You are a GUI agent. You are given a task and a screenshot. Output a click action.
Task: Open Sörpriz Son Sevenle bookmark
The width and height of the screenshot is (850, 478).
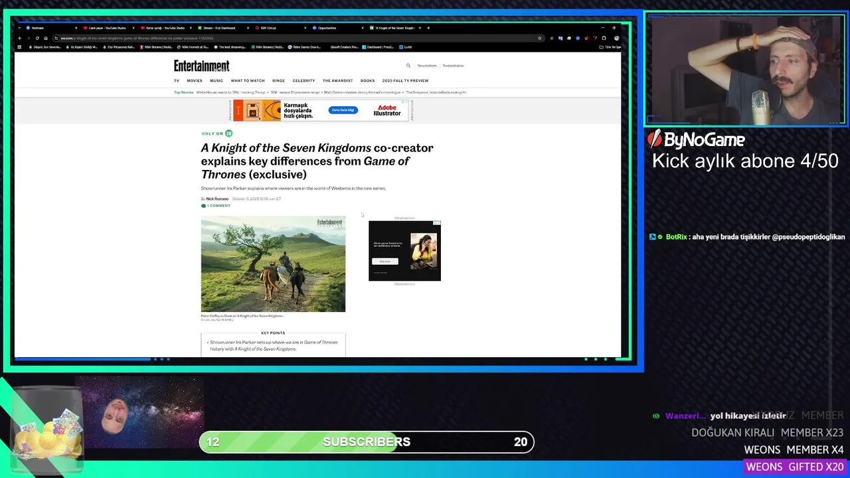click(x=44, y=47)
